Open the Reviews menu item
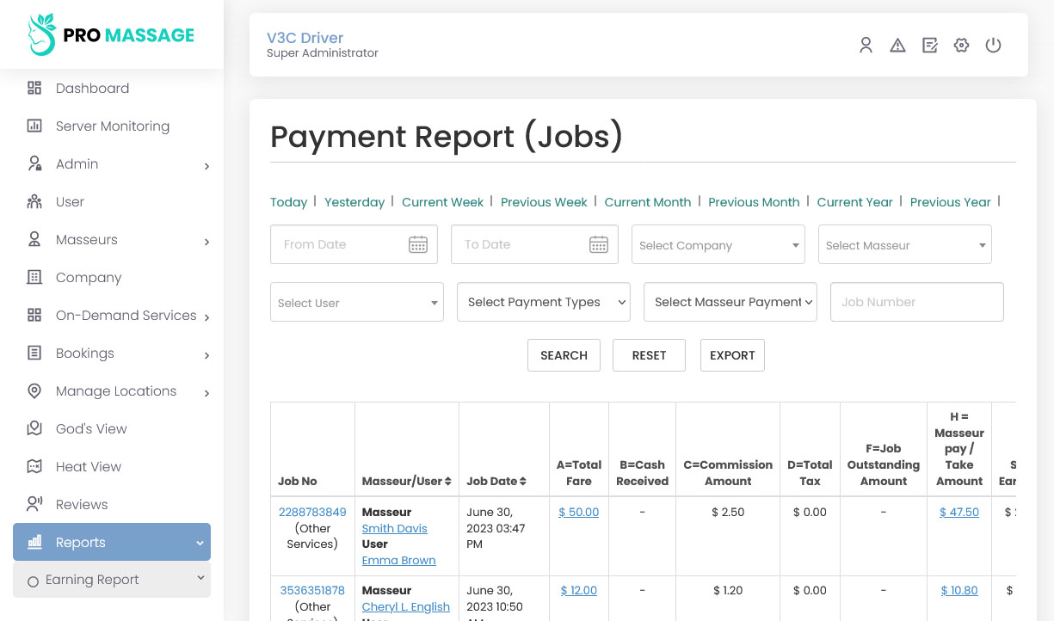 (112, 504)
